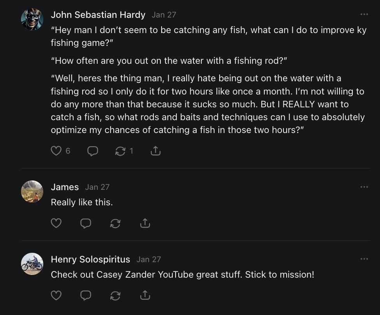
Task: Share James's comment
Action: click(145, 223)
